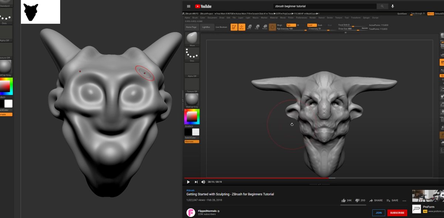This screenshot has height=218, width=444.
Task: Click the demon head silhouette thumbnail
Action: 40,12
